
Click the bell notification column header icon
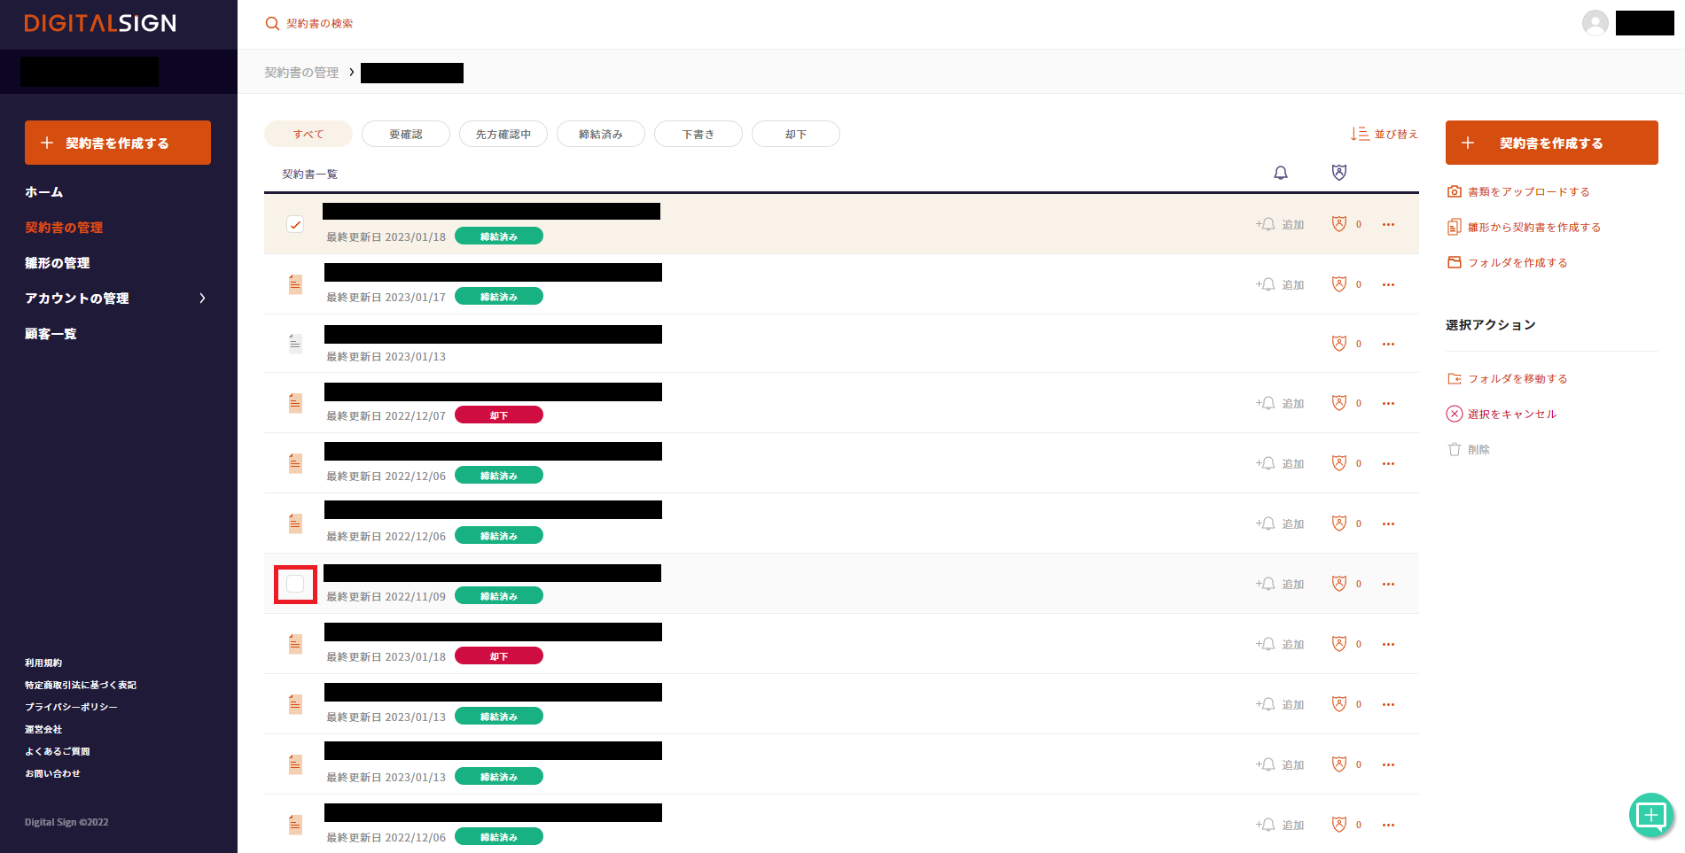pos(1280,173)
